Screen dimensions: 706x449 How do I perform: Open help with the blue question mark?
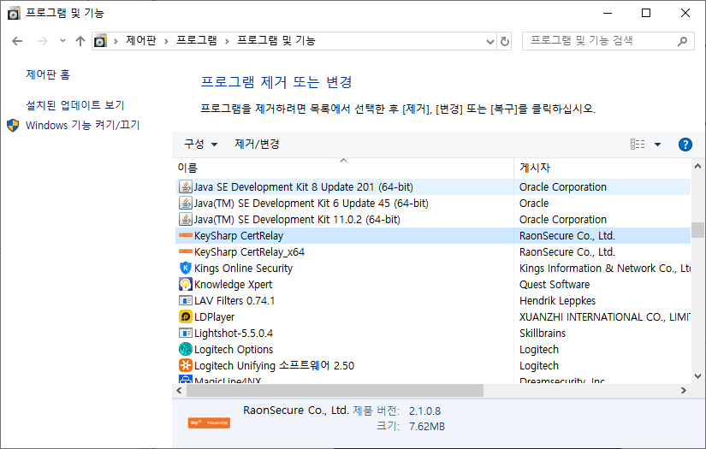pyautogui.click(x=685, y=145)
